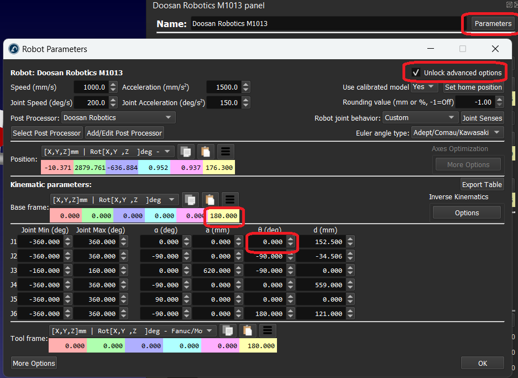Click the Set home position button
Viewport: 518px width, 378px height.
[473, 87]
